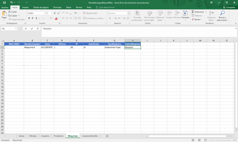
Task: Toggle italic formatting with K button
Action: coord(33,18)
